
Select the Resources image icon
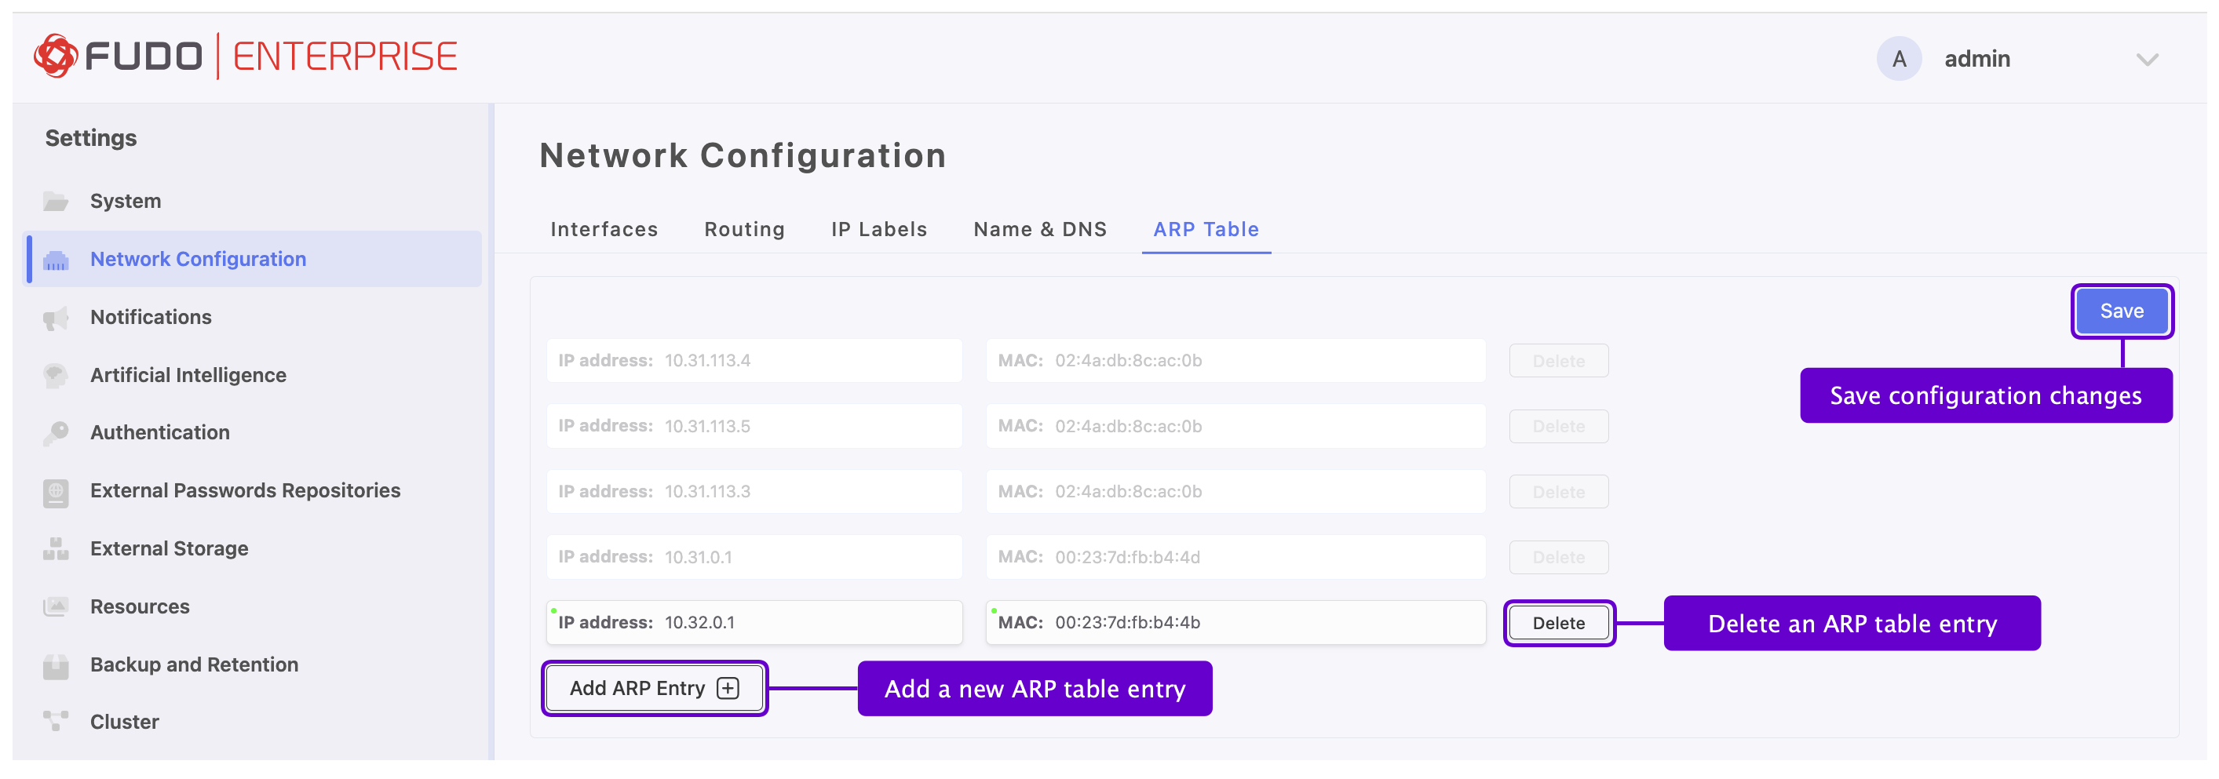pyautogui.click(x=56, y=607)
